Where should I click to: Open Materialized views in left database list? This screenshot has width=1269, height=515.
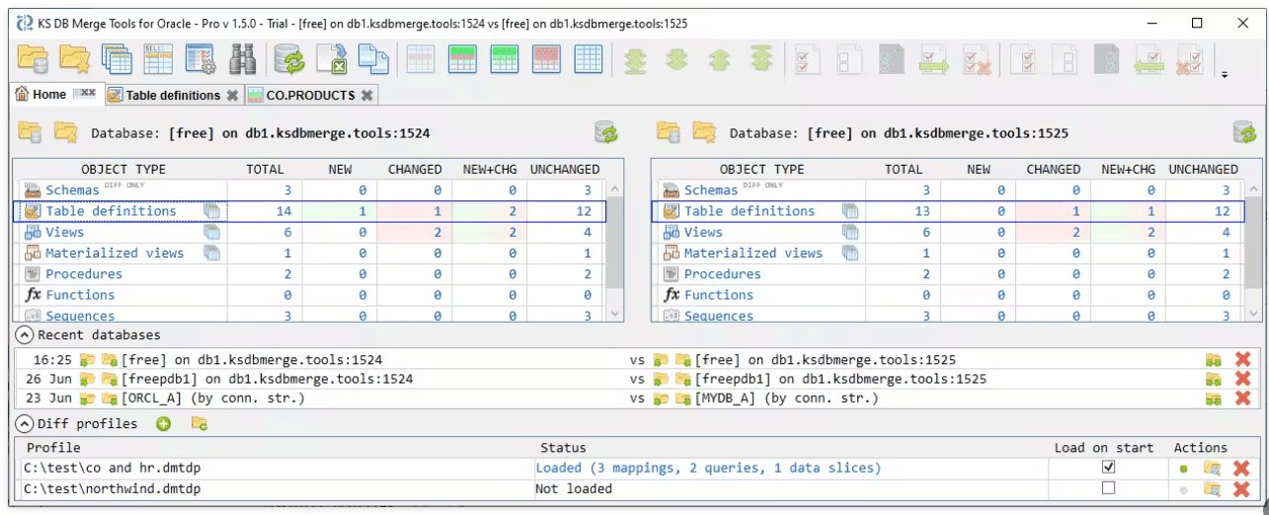pyautogui.click(x=115, y=253)
